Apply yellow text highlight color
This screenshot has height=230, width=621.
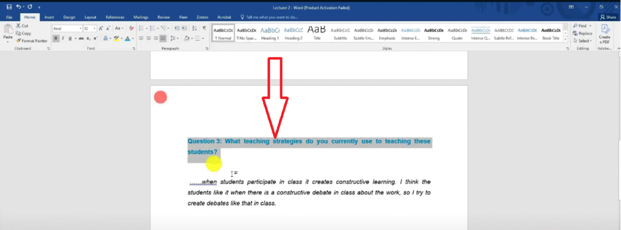pos(116,38)
